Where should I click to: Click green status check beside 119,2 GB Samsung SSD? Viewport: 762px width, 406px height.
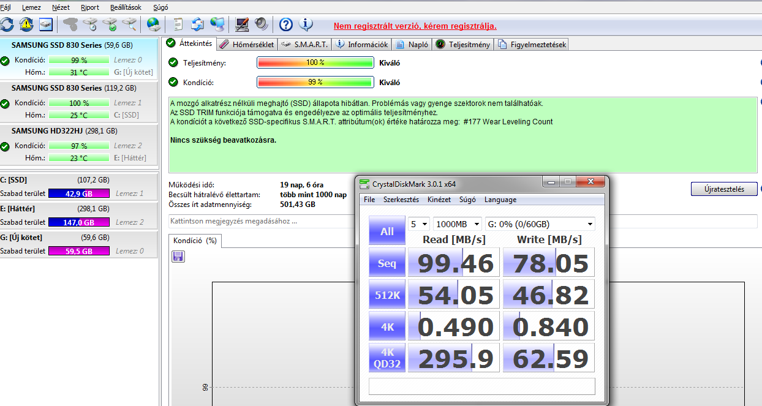pyautogui.click(x=5, y=104)
